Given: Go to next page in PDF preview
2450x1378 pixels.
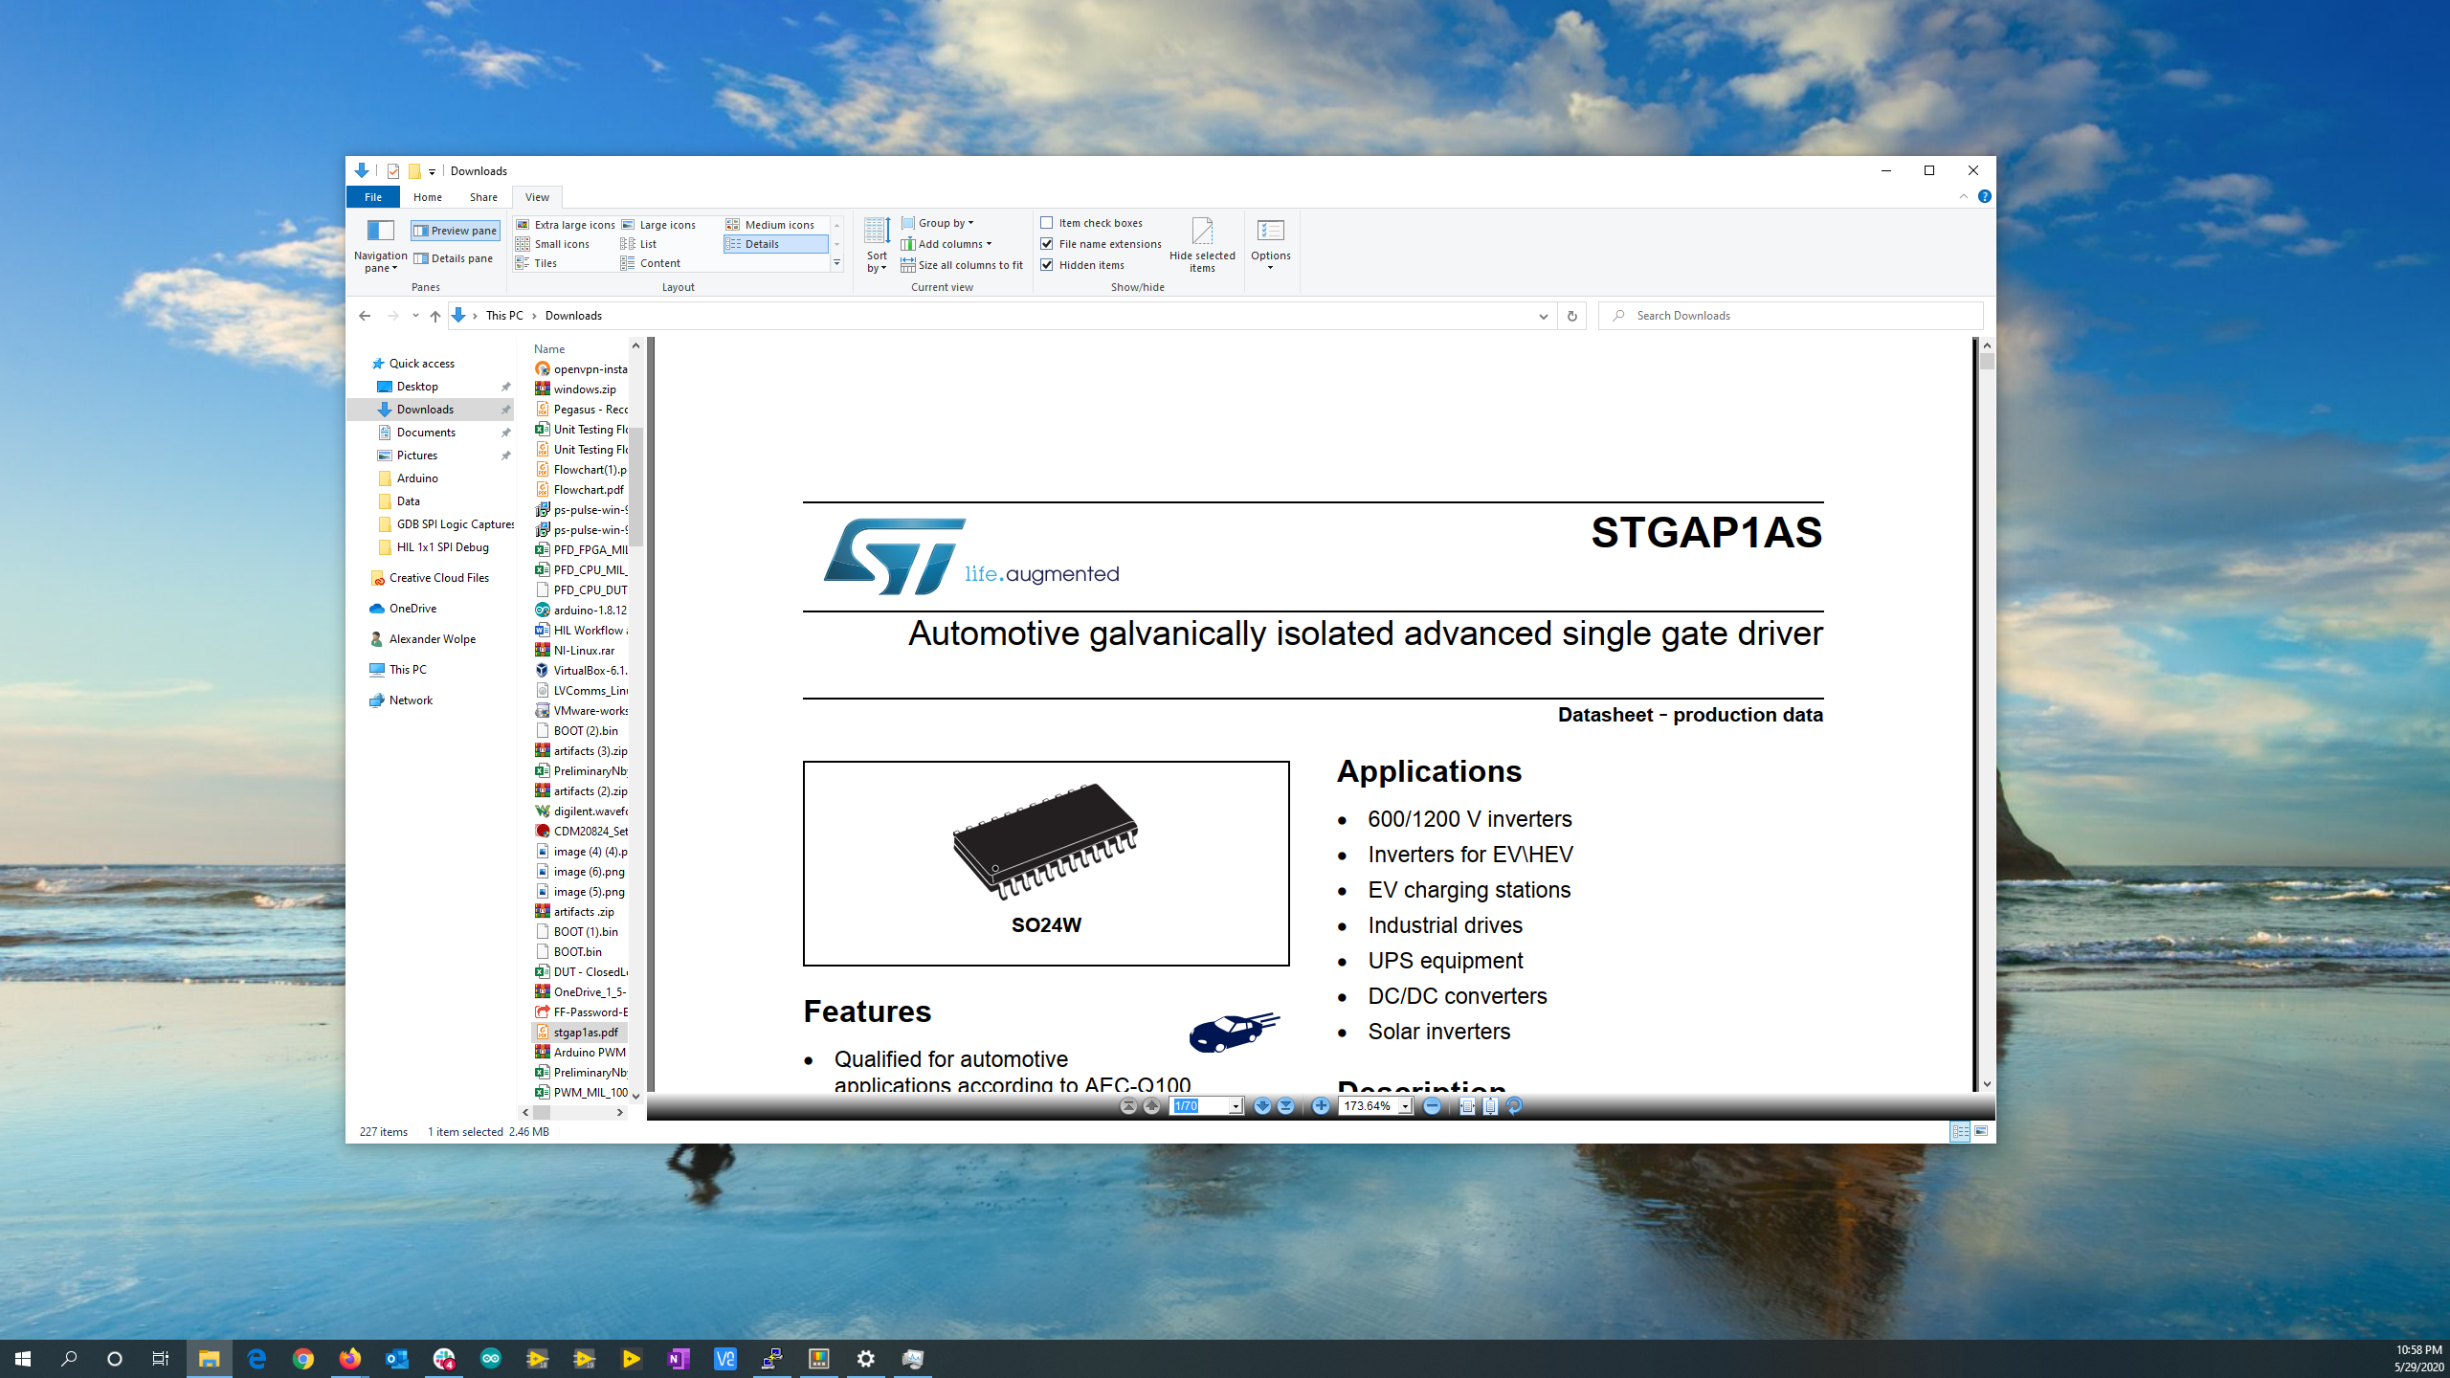Looking at the screenshot, I should [x=1262, y=1106].
